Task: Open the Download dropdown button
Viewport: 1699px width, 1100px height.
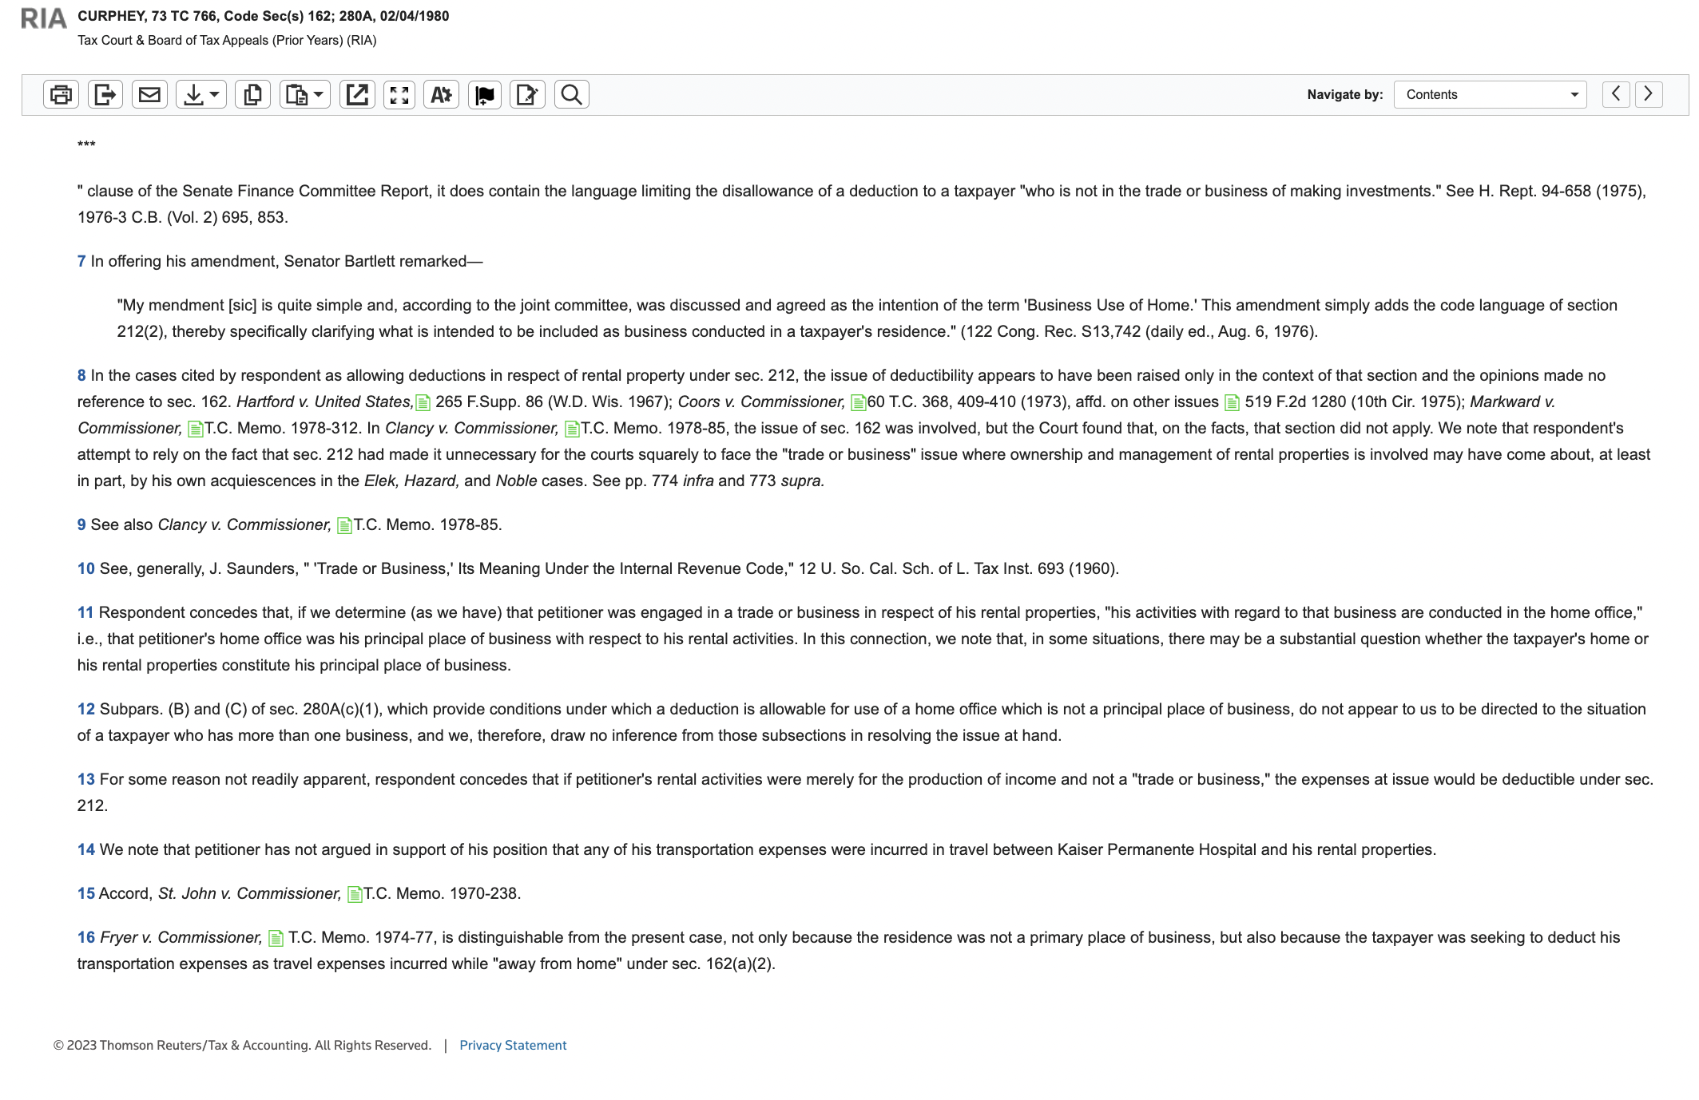Action: click(x=200, y=95)
